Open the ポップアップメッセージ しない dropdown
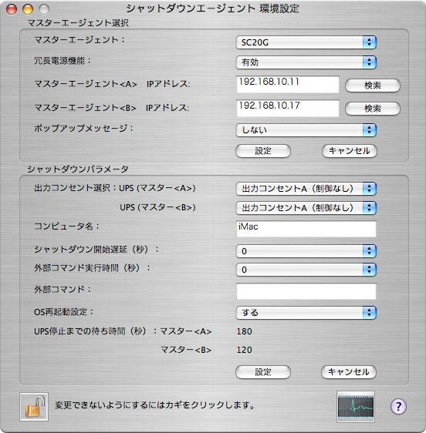 [x=306, y=130]
